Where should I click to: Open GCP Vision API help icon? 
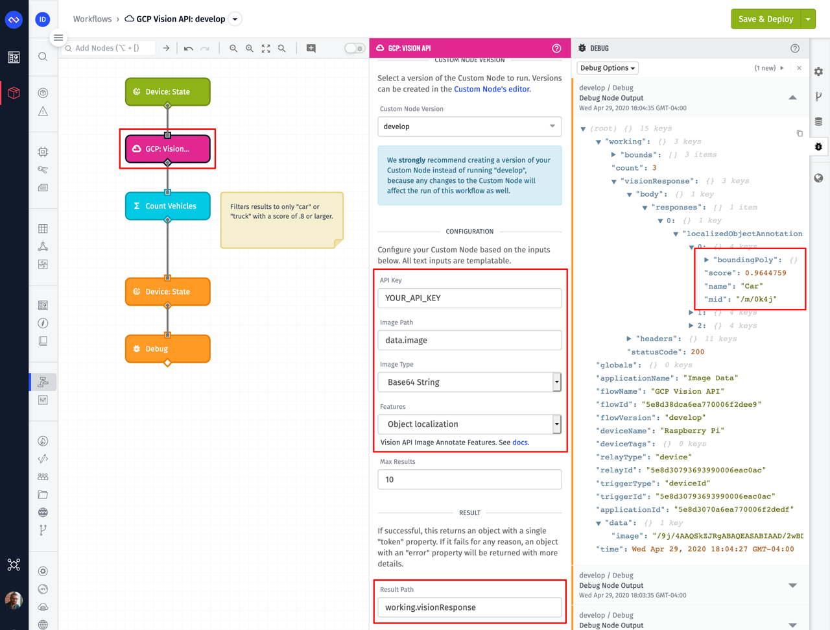[x=556, y=49]
